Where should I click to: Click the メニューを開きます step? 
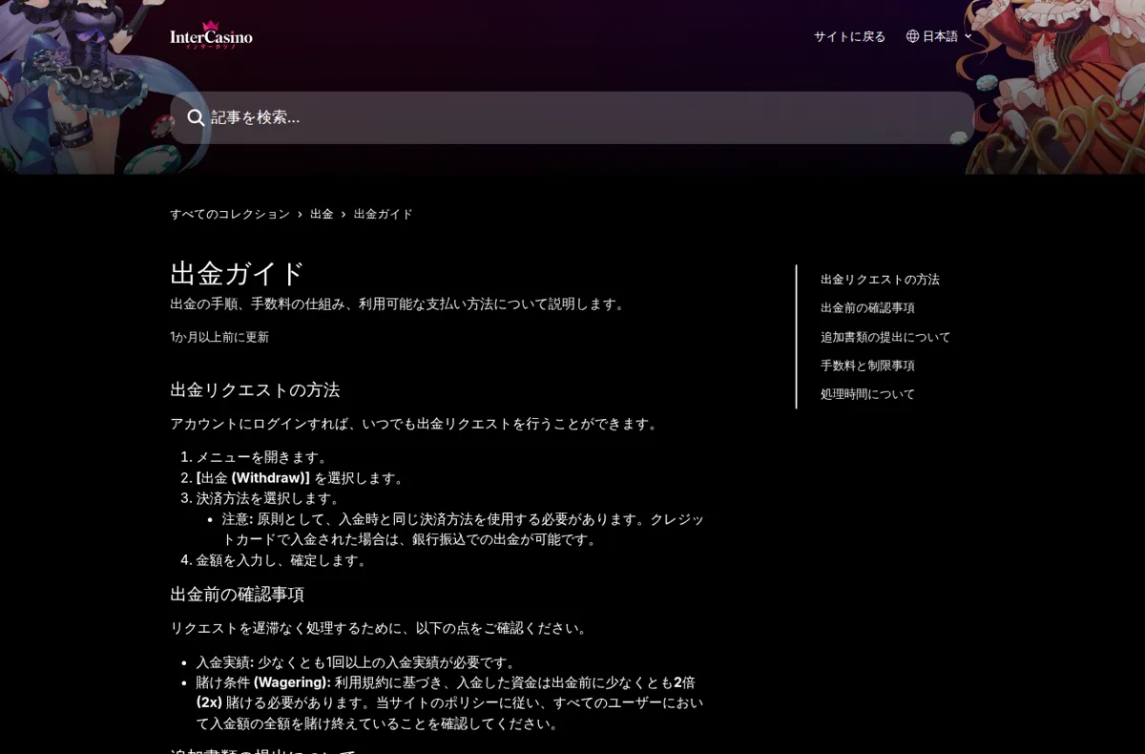click(x=263, y=457)
